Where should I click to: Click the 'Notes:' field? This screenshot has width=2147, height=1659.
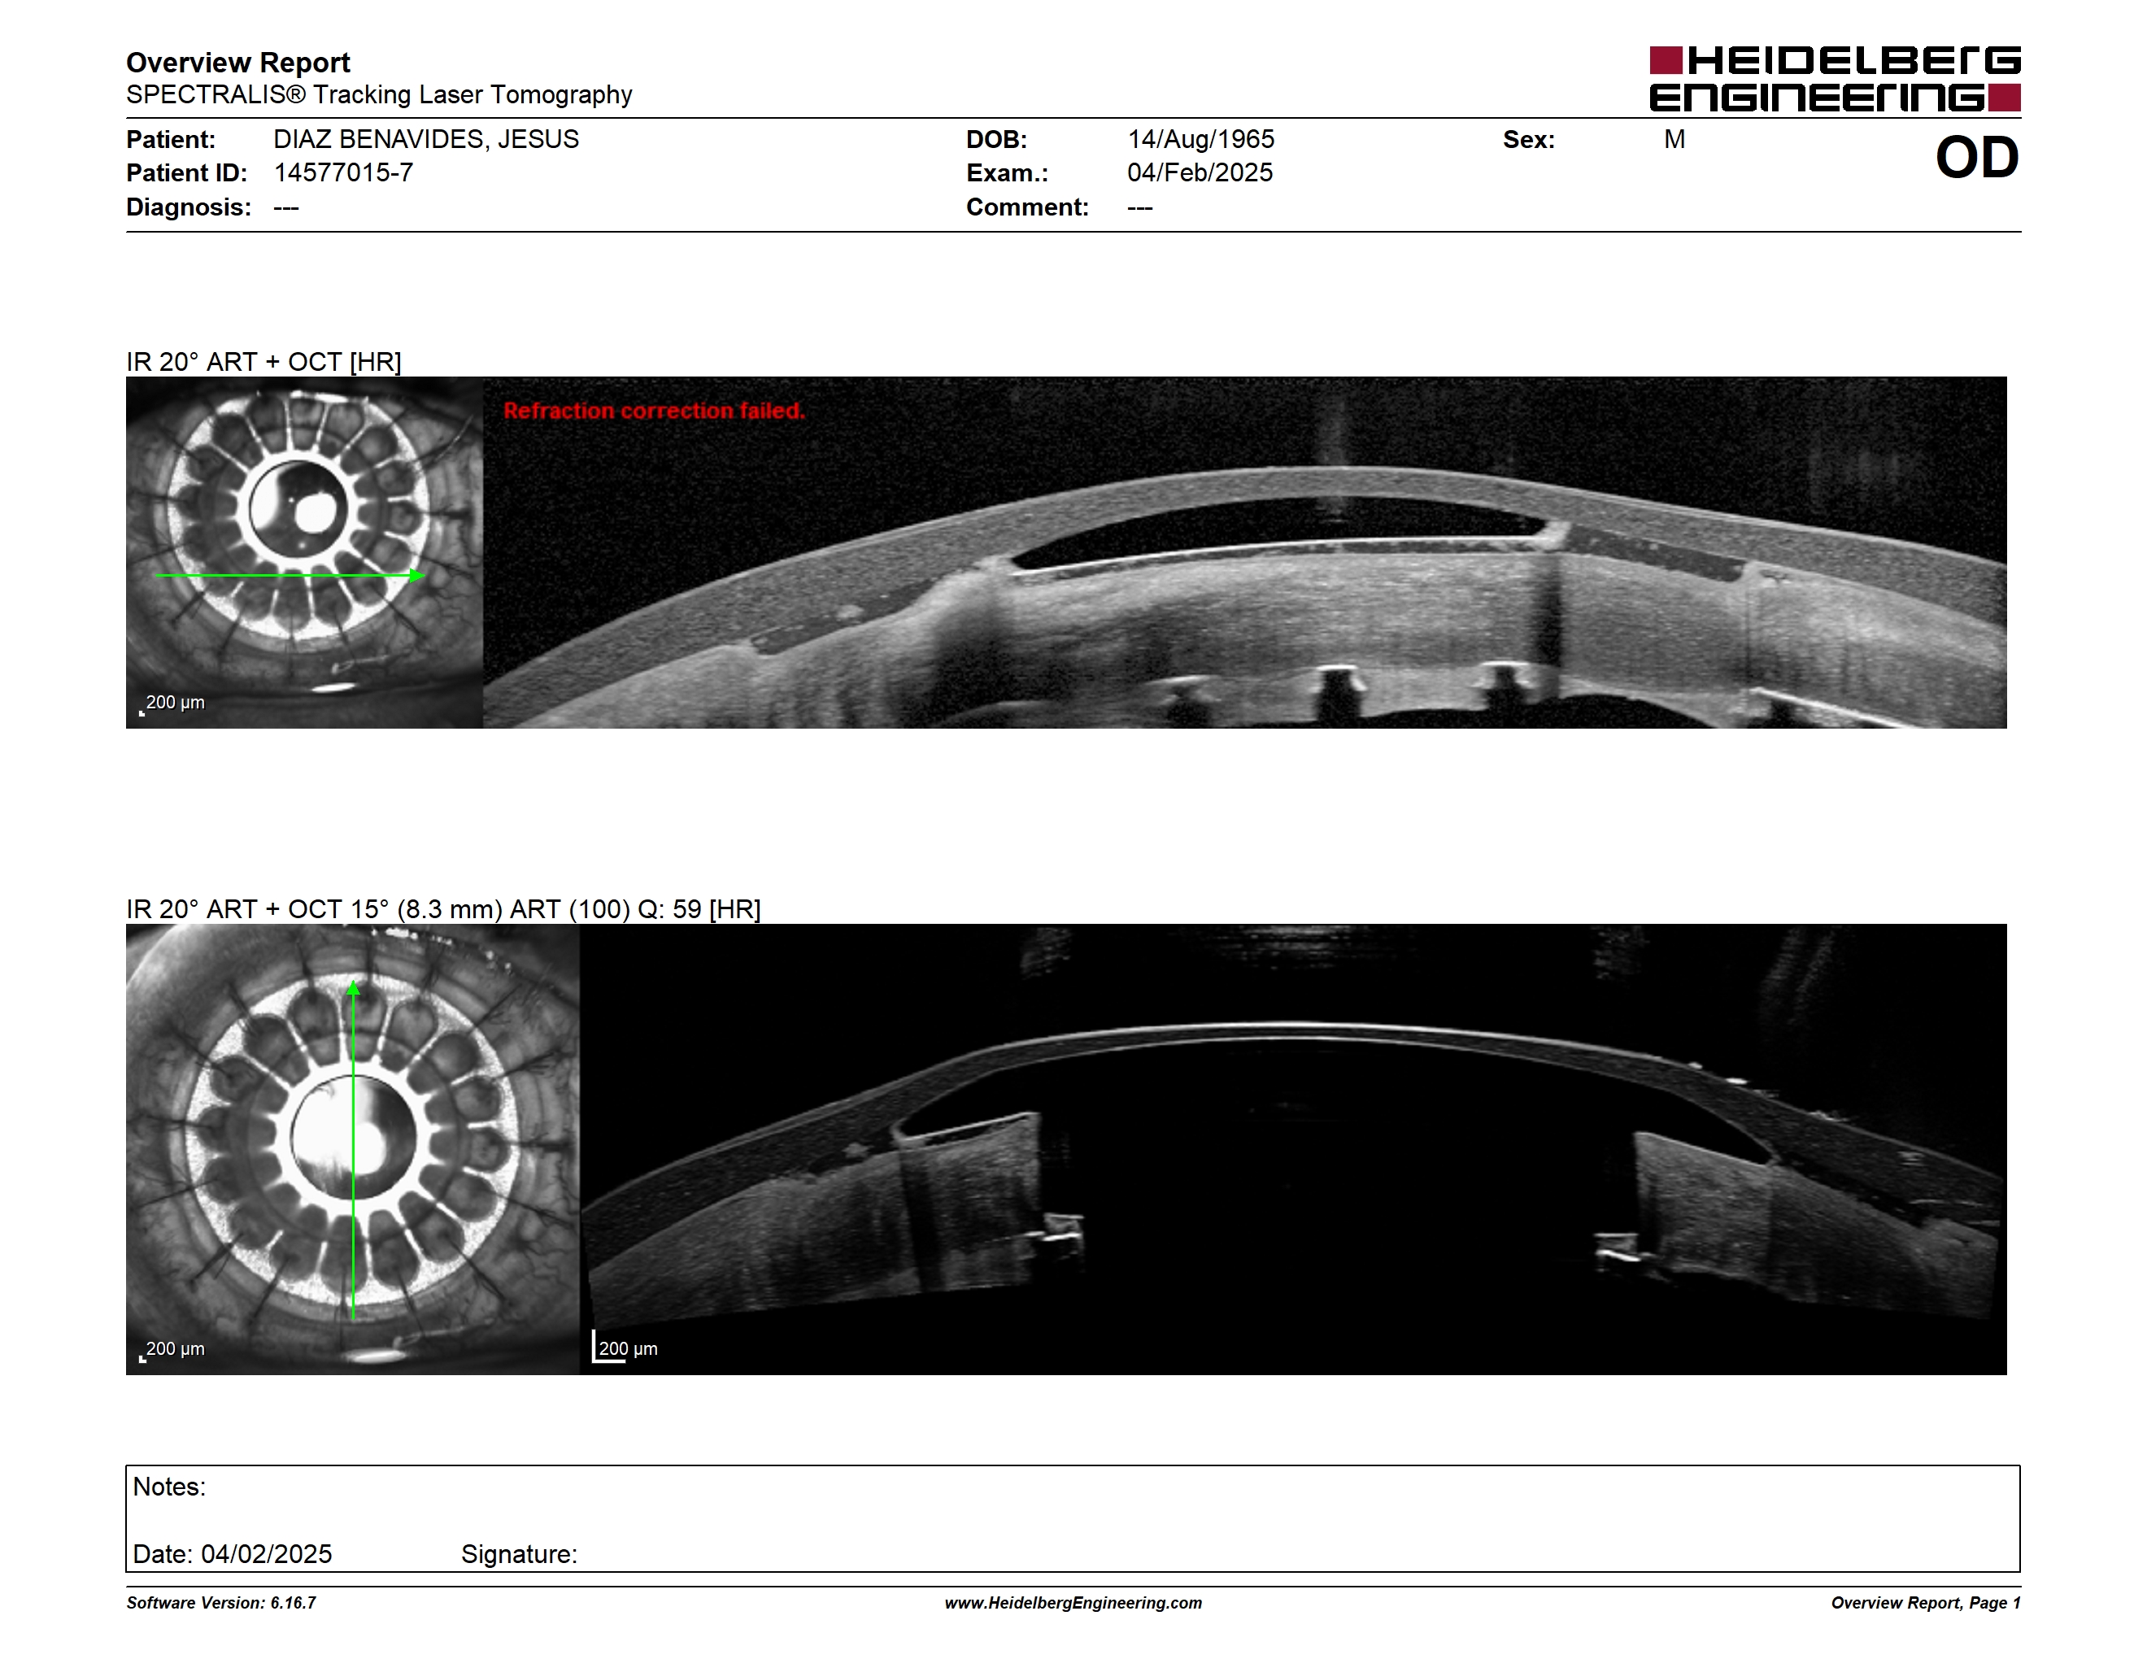tap(169, 1487)
